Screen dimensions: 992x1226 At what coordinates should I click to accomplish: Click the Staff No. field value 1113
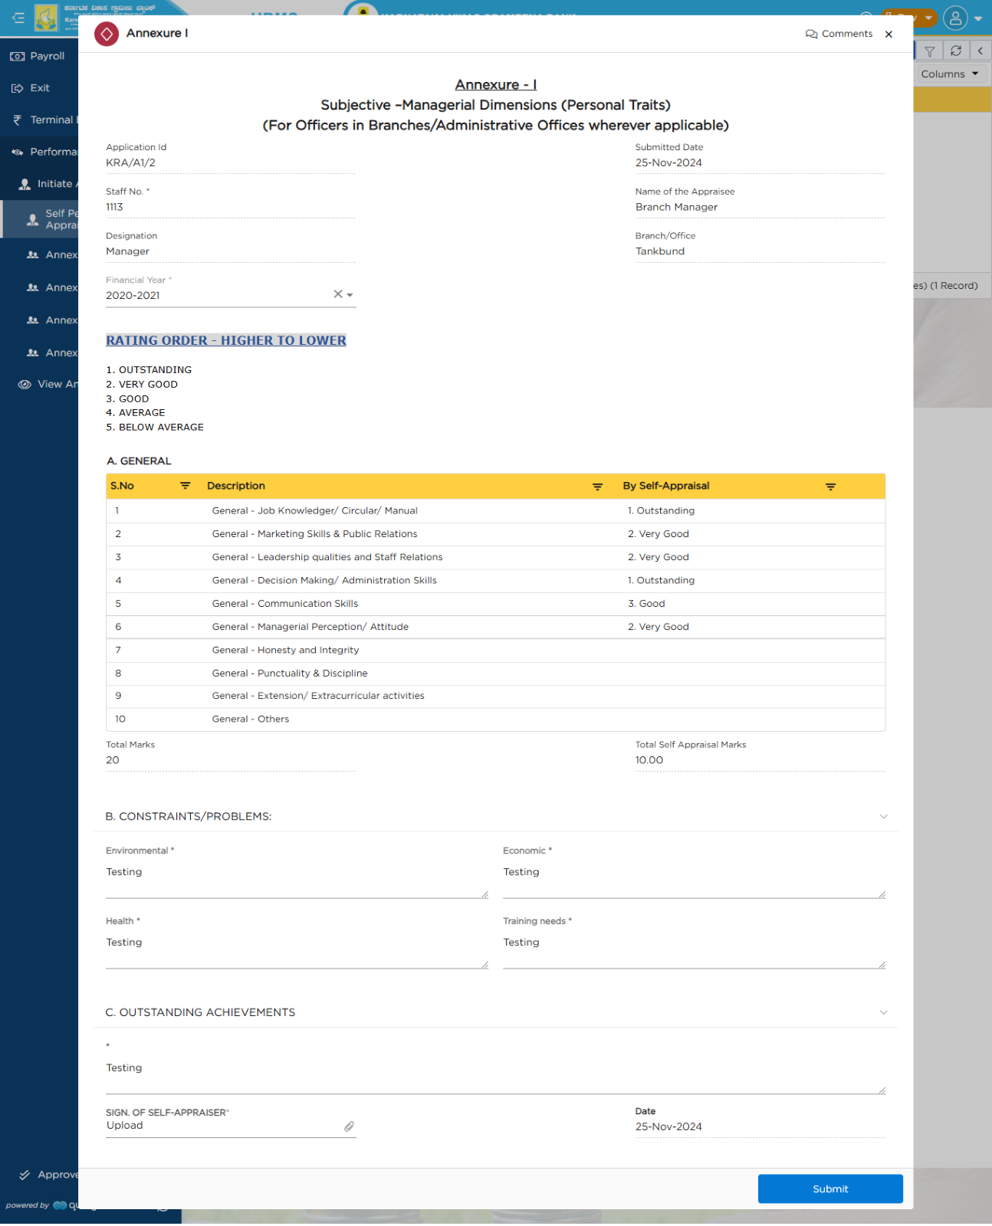114,207
